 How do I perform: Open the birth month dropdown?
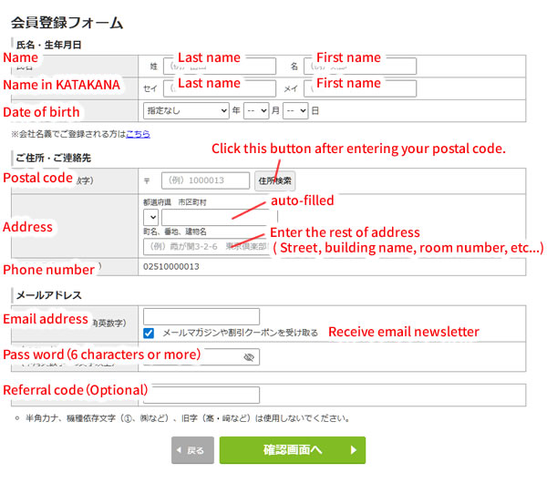256,110
